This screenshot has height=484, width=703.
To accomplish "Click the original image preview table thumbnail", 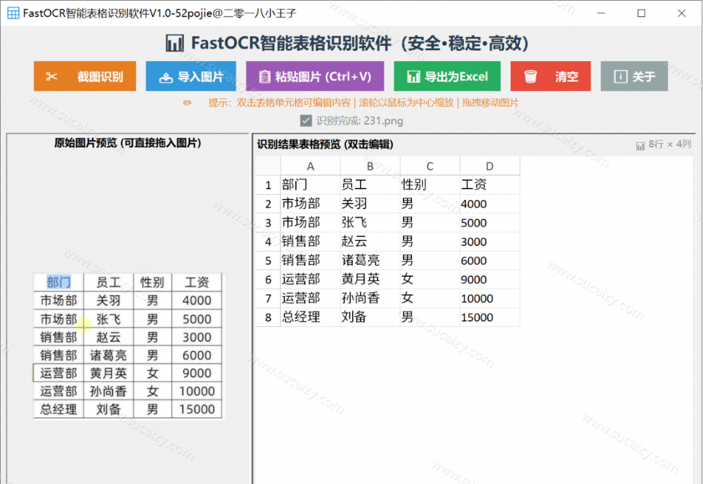I will (x=128, y=346).
